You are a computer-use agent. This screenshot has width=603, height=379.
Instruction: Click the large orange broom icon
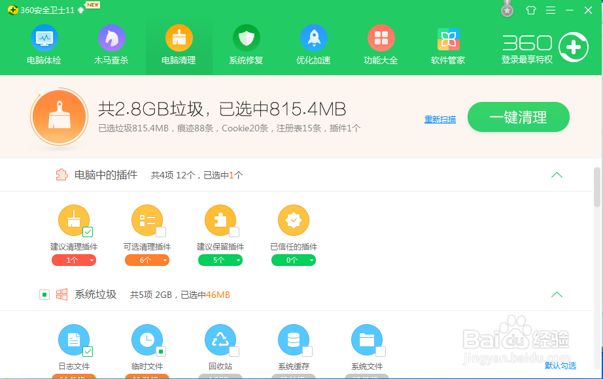[60, 117]
